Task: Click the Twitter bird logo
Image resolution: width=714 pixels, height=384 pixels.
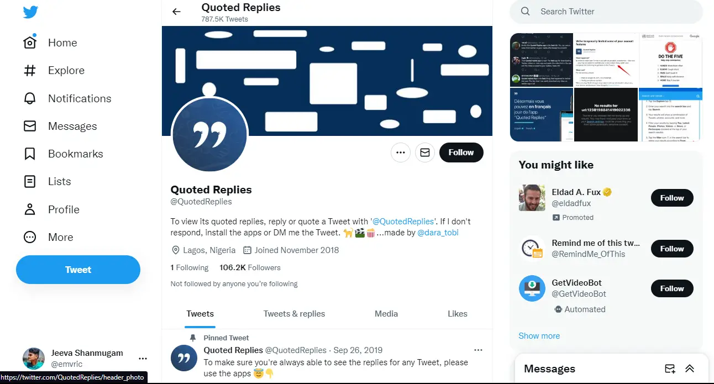Action: 30,12
